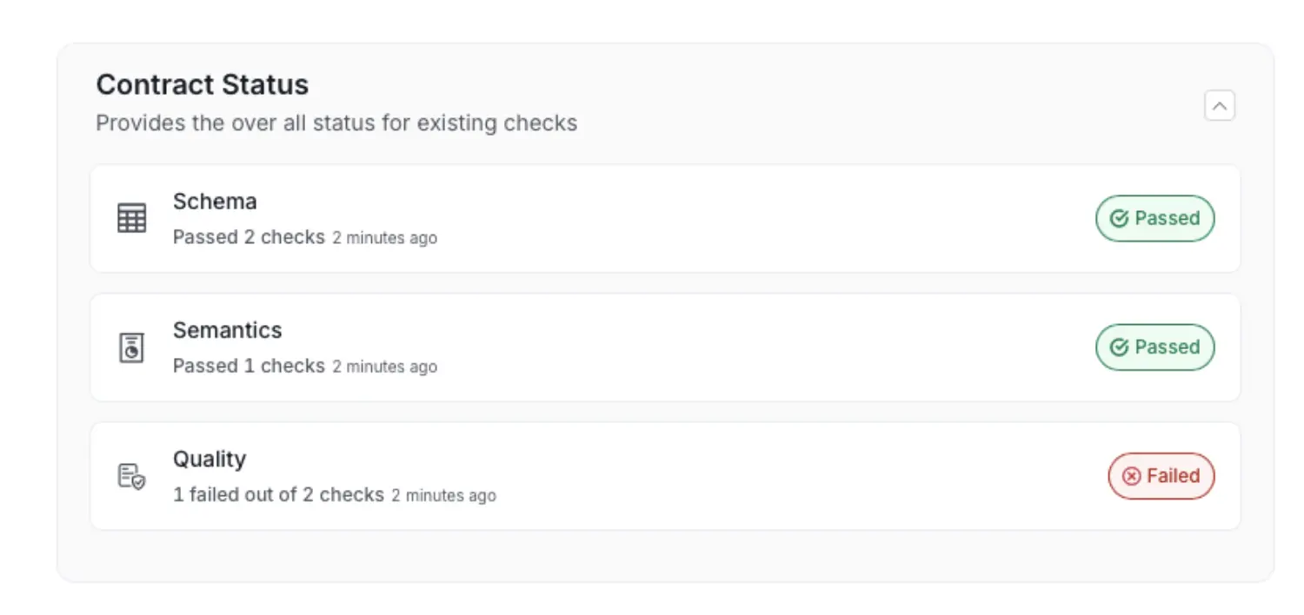1304x615 pixels.
Task: Click the Contract Status heading
Action: tap(203, 84)
